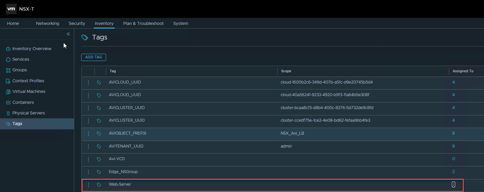The image size is (484, 192).
Task: Sort by the Scope column header
Action: 286,71
